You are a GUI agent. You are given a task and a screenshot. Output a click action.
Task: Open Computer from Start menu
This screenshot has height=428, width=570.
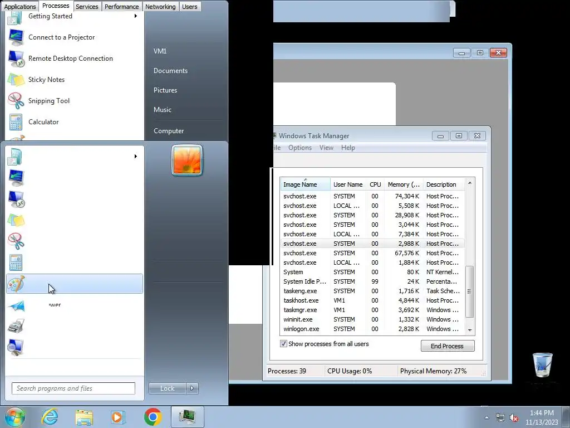[169, 130]
